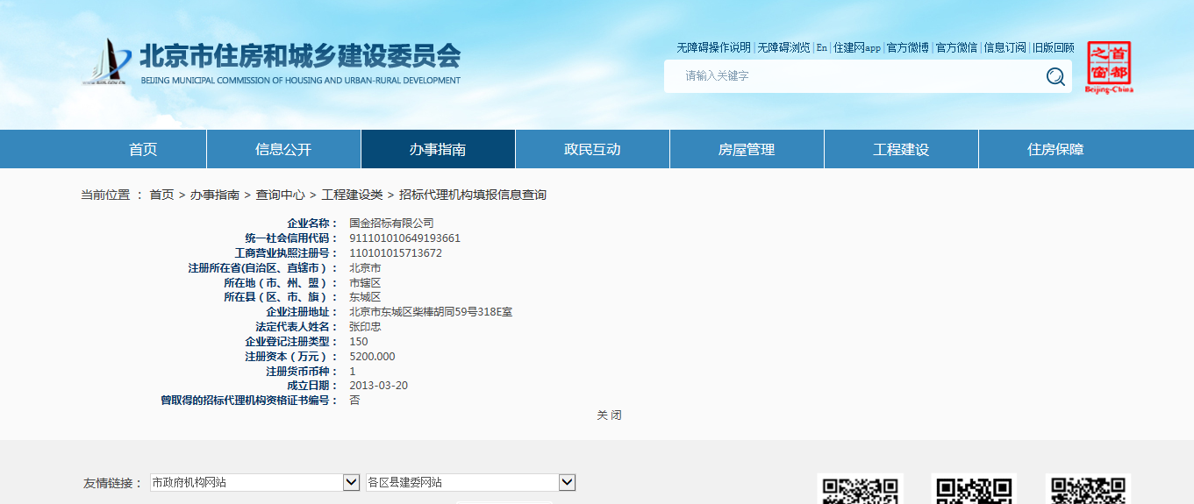Open the 首页 navigation tab
The width and height of the screenshot is (1194, 504).
143,149
